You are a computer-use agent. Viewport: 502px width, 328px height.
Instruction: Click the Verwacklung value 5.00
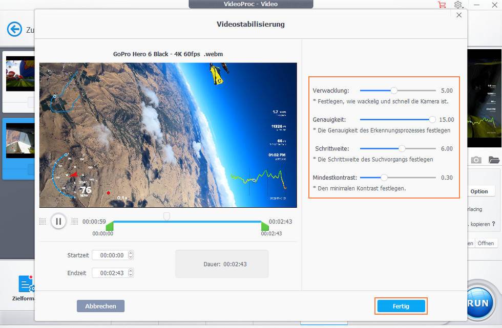pyautogui.click(x=447, y=91)
